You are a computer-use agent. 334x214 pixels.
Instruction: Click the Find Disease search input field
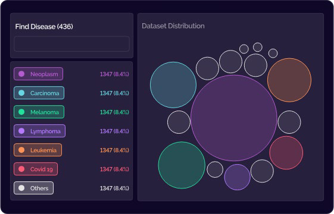(71, 44)
